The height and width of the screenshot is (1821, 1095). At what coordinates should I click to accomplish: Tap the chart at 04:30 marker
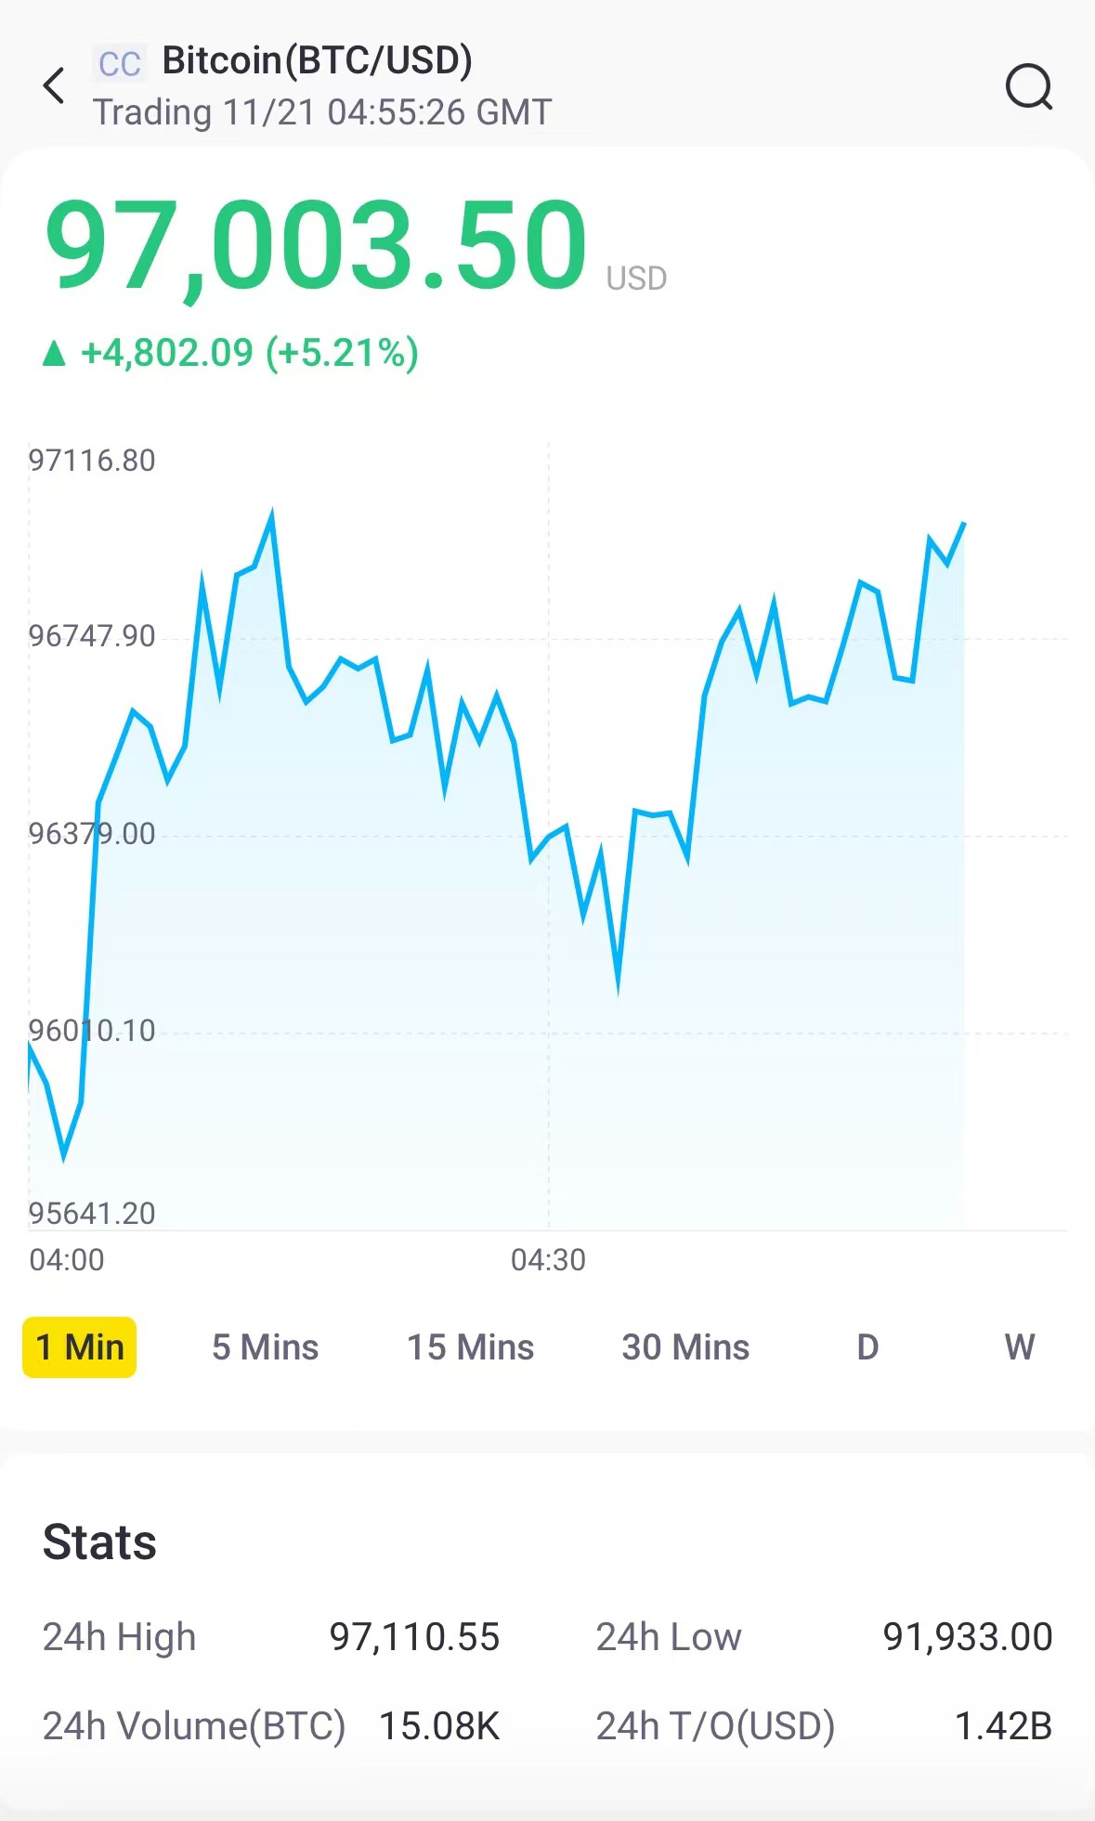click(548, 1260)
